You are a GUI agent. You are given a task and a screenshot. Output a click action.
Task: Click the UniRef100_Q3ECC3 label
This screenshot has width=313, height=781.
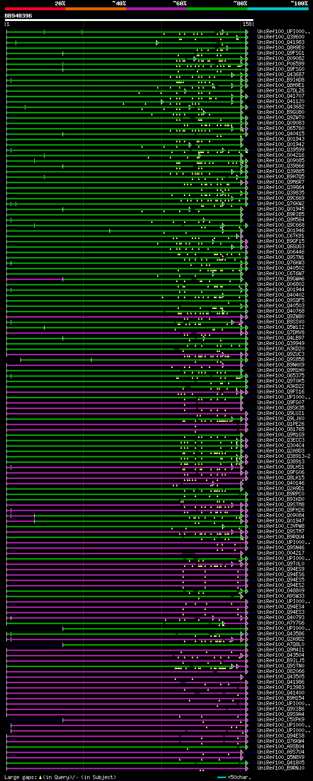[x=281, y=440]
